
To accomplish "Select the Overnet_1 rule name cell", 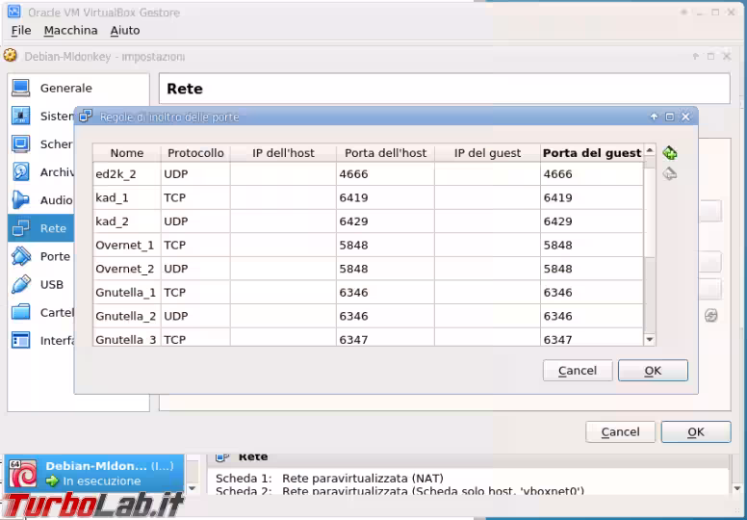I will (125, 246).
